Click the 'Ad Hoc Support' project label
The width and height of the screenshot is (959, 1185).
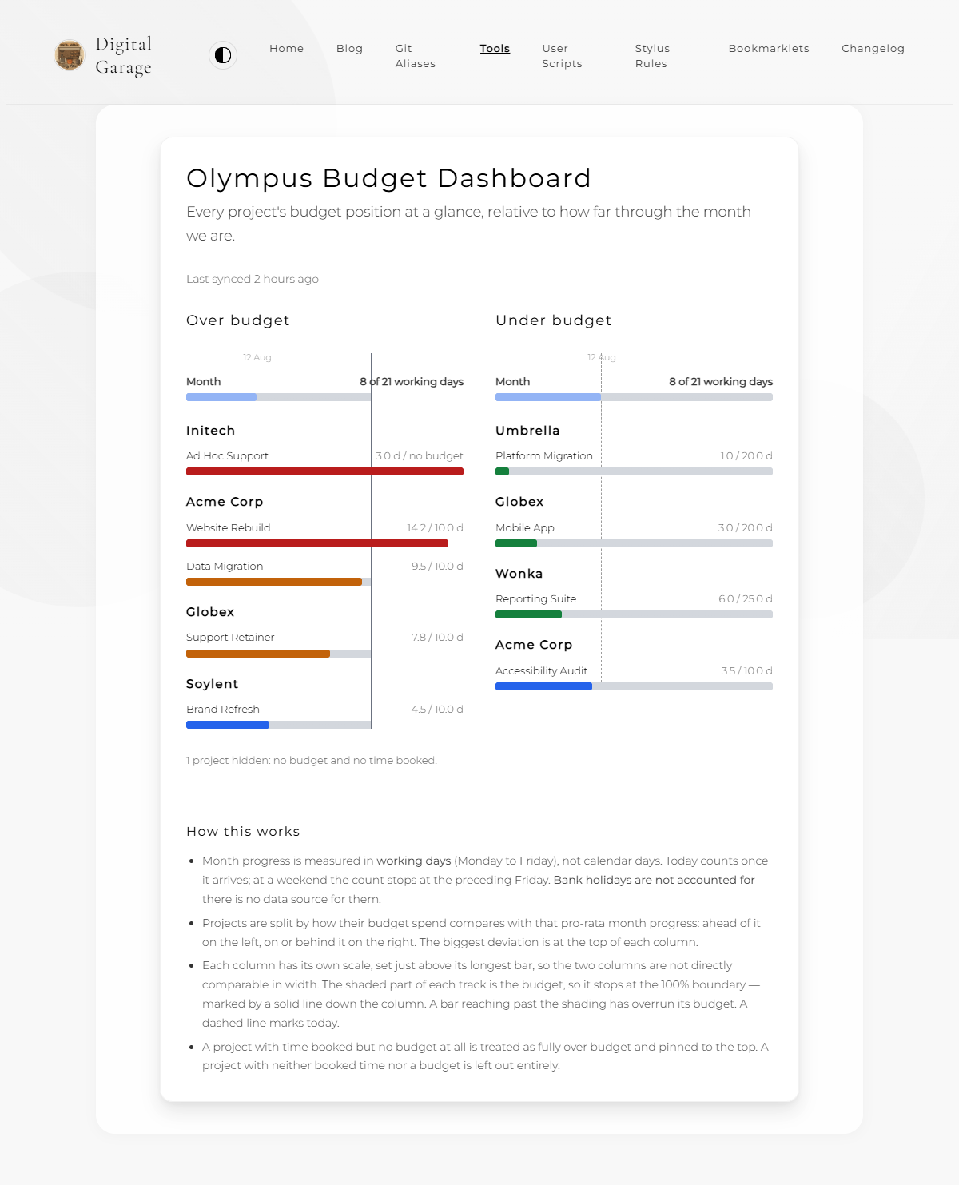(x=227, y=455)
